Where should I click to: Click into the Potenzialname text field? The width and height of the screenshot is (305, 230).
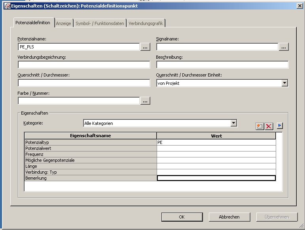pyautogui.click(x=78, y=47)
